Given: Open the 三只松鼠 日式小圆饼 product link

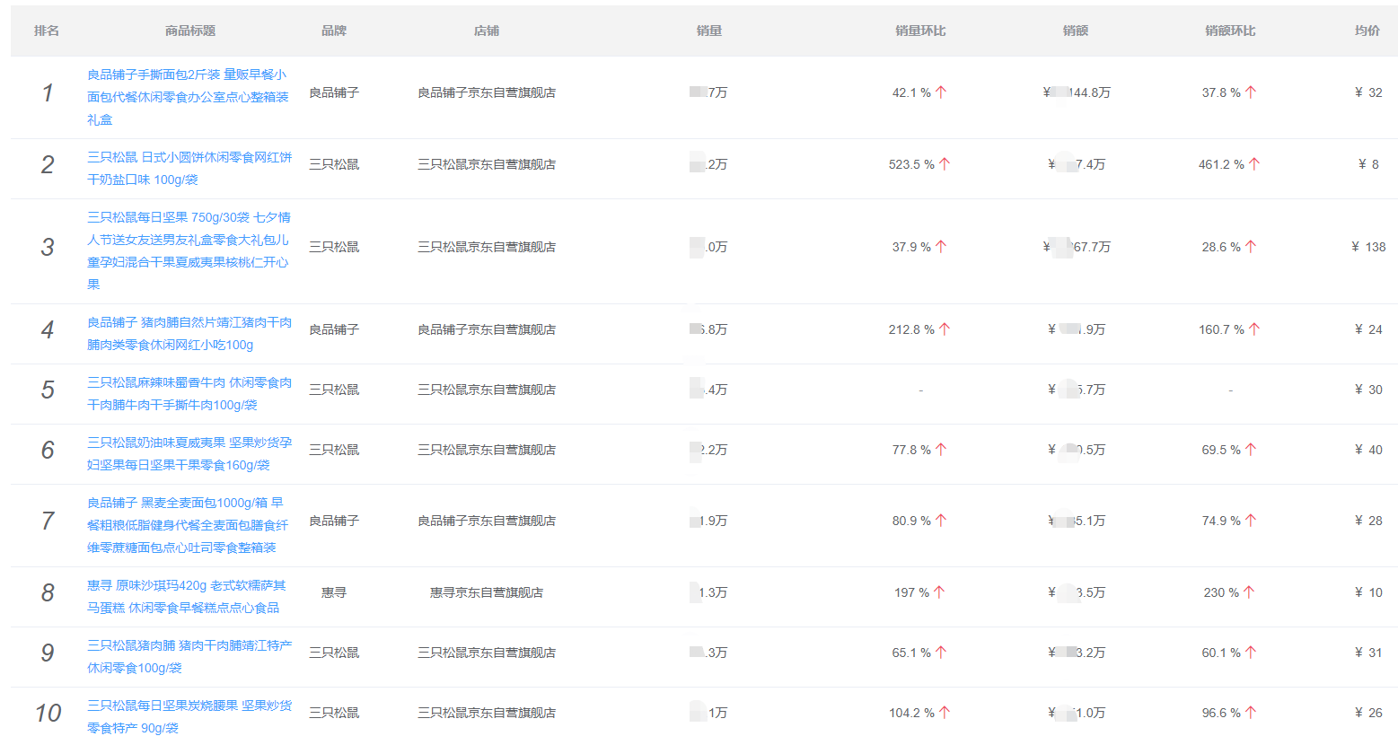Looking at the screenshot, I should pos(189,168).
